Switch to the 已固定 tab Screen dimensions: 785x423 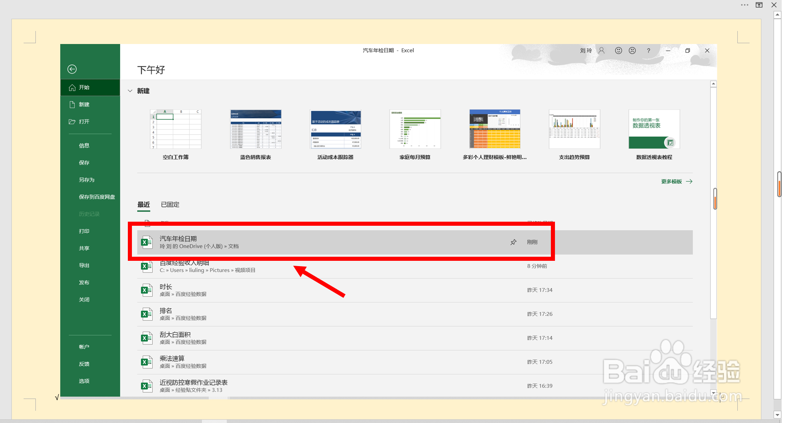(170, 205)
